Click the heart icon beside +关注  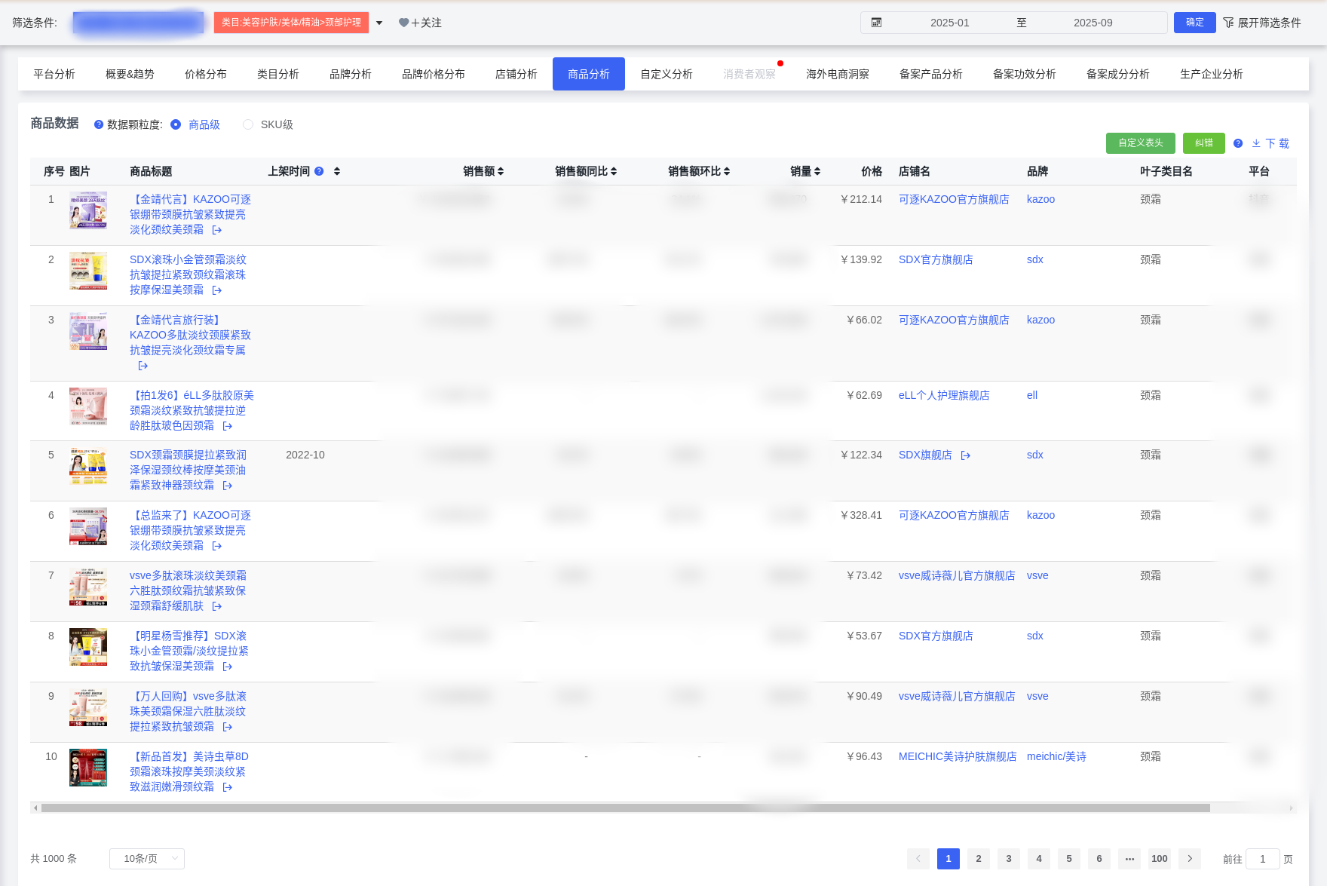(403, 23)
